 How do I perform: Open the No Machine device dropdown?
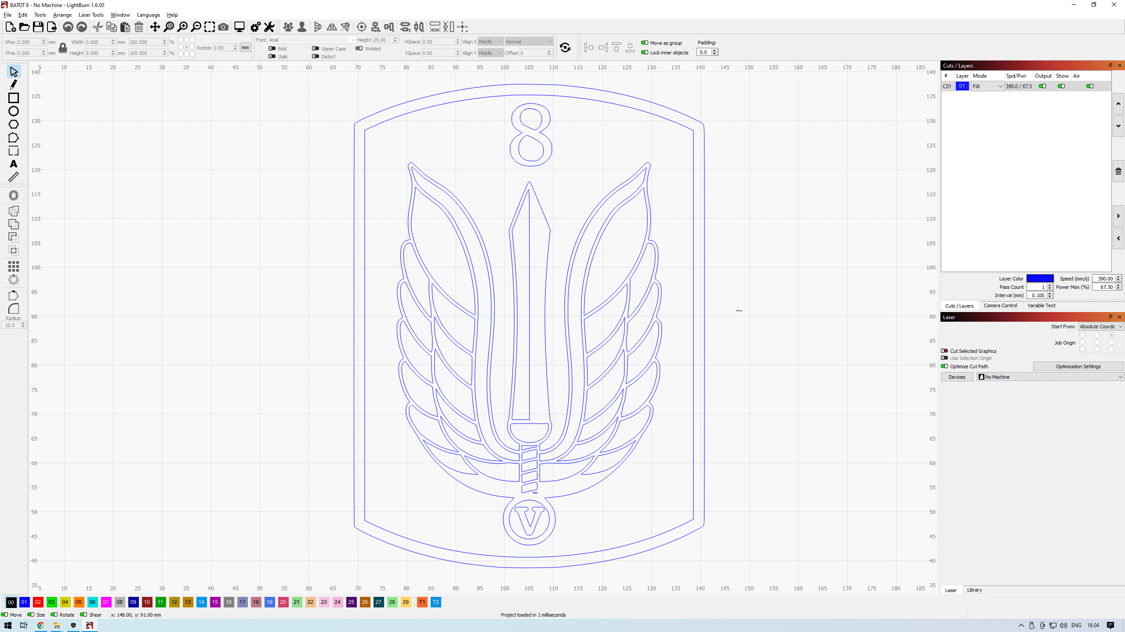(1050, 377)
